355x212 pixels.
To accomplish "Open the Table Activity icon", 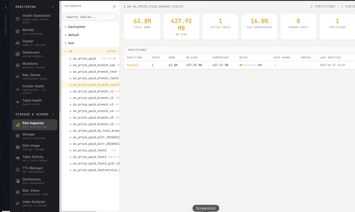I will (18, 158).
